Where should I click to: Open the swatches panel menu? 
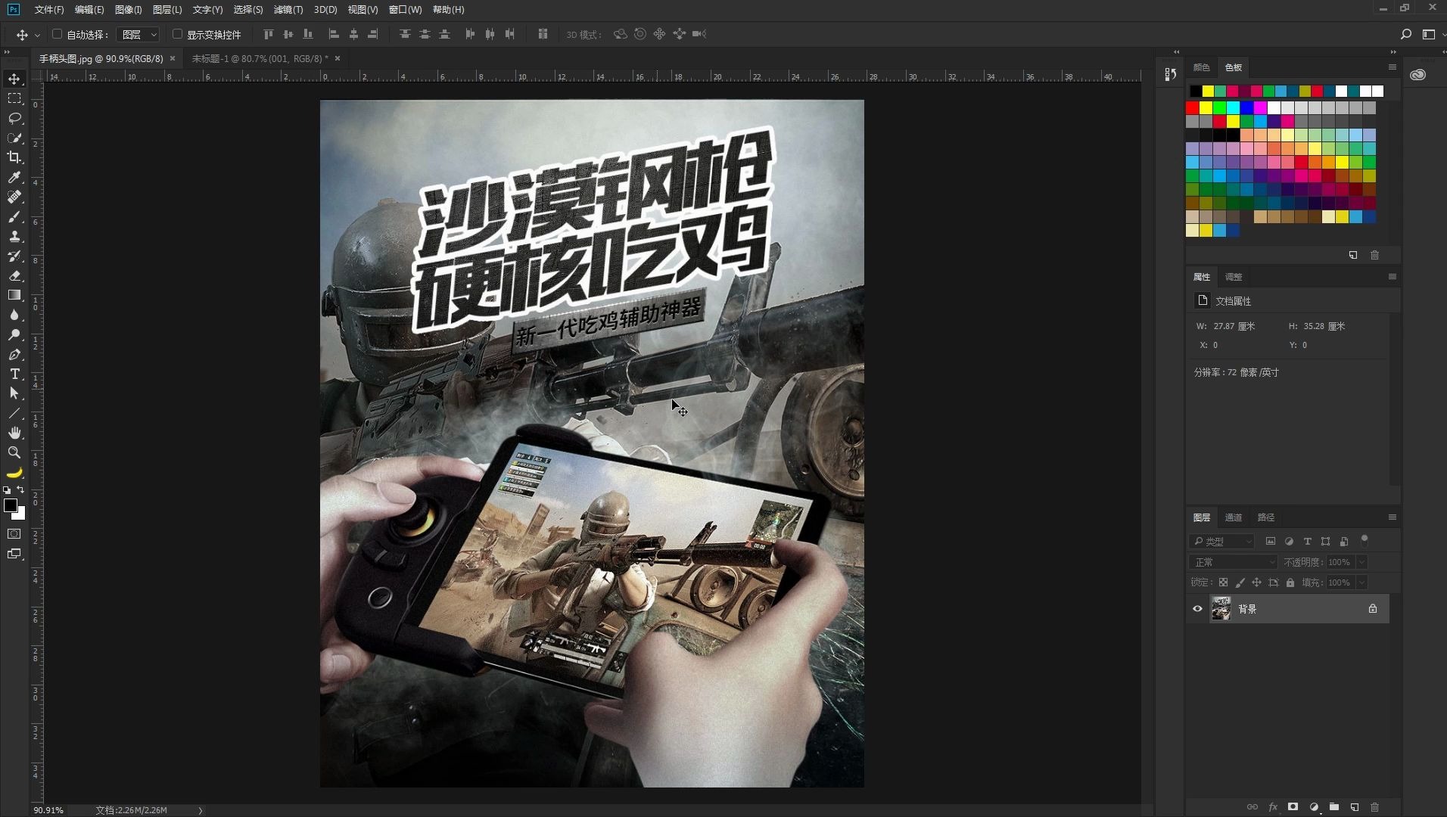(1392, 67)
